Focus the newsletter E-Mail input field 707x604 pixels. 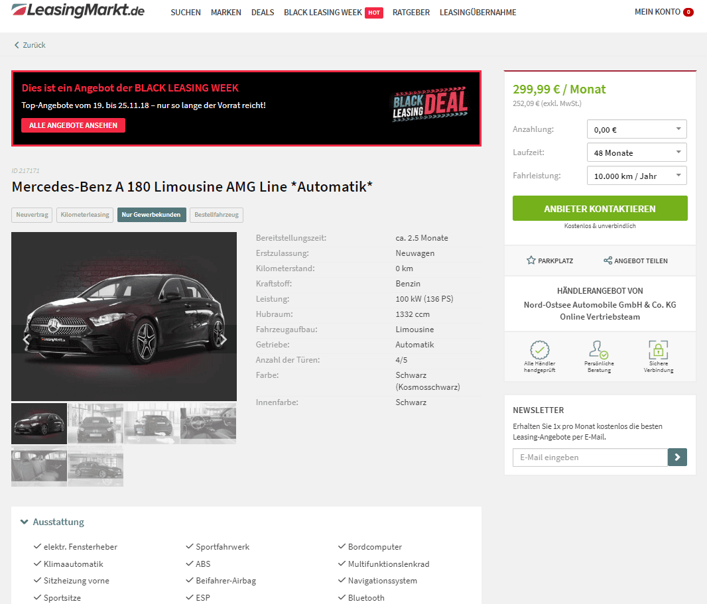click(x=590, y=457)
